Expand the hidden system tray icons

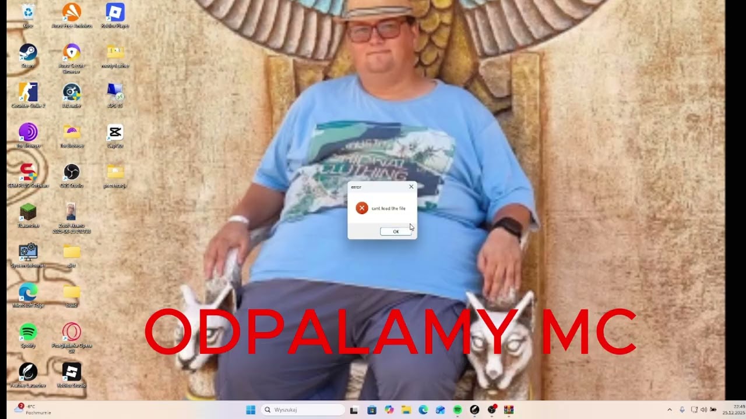[670, 410]
